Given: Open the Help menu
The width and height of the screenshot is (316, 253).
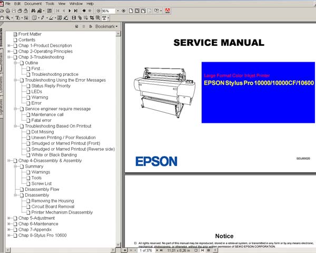Looking at the screenshot, I should click(x=90, y=4).
